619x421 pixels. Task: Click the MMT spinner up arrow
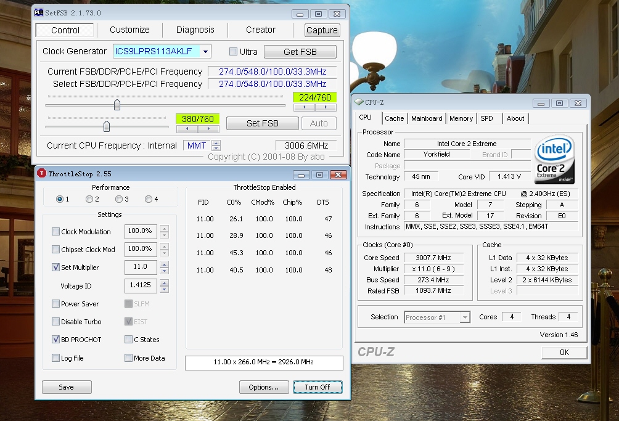pyautogui.click(x=216, y=143)
